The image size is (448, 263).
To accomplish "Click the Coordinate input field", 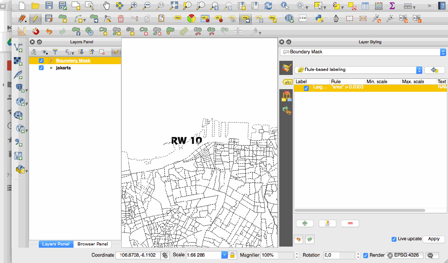I will tap(137, 255).
